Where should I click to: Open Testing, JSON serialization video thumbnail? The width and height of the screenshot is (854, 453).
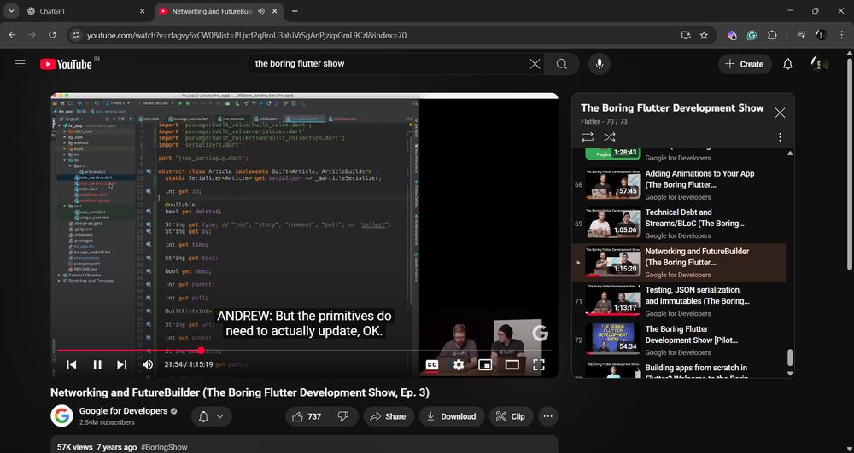[613, 301]
